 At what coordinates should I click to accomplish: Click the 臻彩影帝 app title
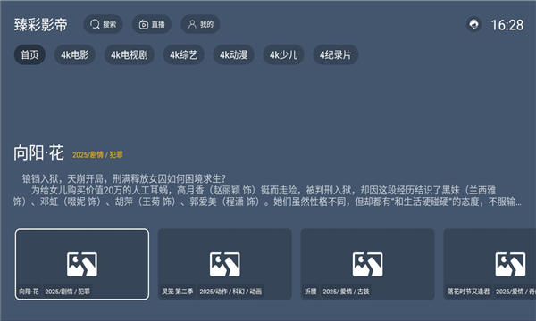41,25
